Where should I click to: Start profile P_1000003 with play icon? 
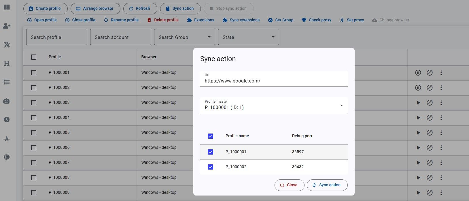click(x=418, y=103)
